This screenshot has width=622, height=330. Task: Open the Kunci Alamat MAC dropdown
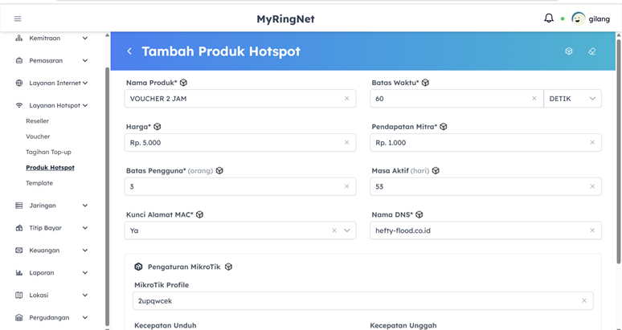(x=347, y=230)
